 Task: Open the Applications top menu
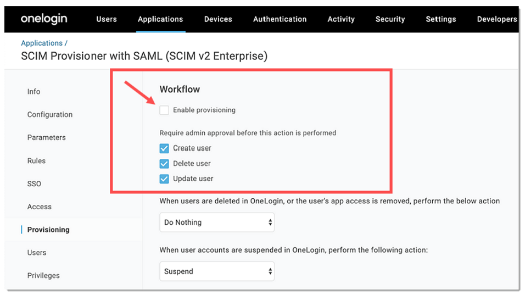click(x=160, y=19)
